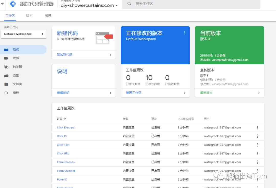This screenshot has width=276, height=188.
Task: Focus the 搜索工作区 search field
Action: tap(191, 4)
